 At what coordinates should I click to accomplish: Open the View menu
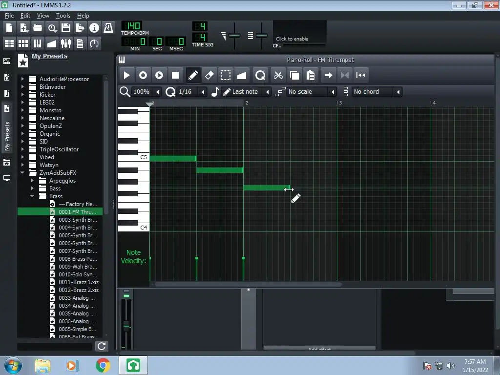[x=43, y=16]
